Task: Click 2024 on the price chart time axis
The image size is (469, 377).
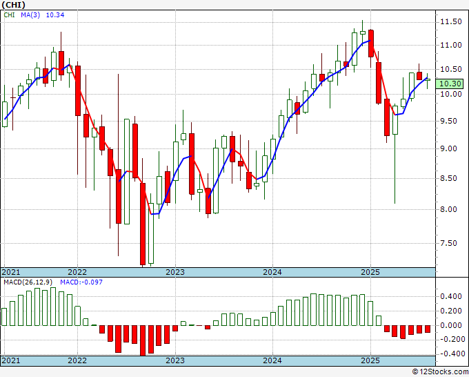Action: pyautogui.click(x=272, y=272)
